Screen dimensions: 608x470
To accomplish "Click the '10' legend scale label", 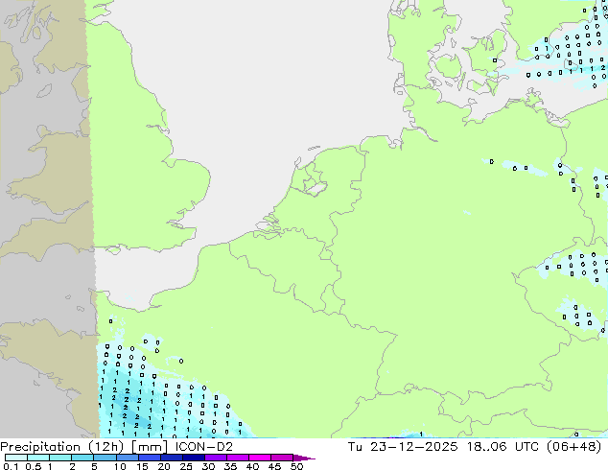I will [120, 466].
